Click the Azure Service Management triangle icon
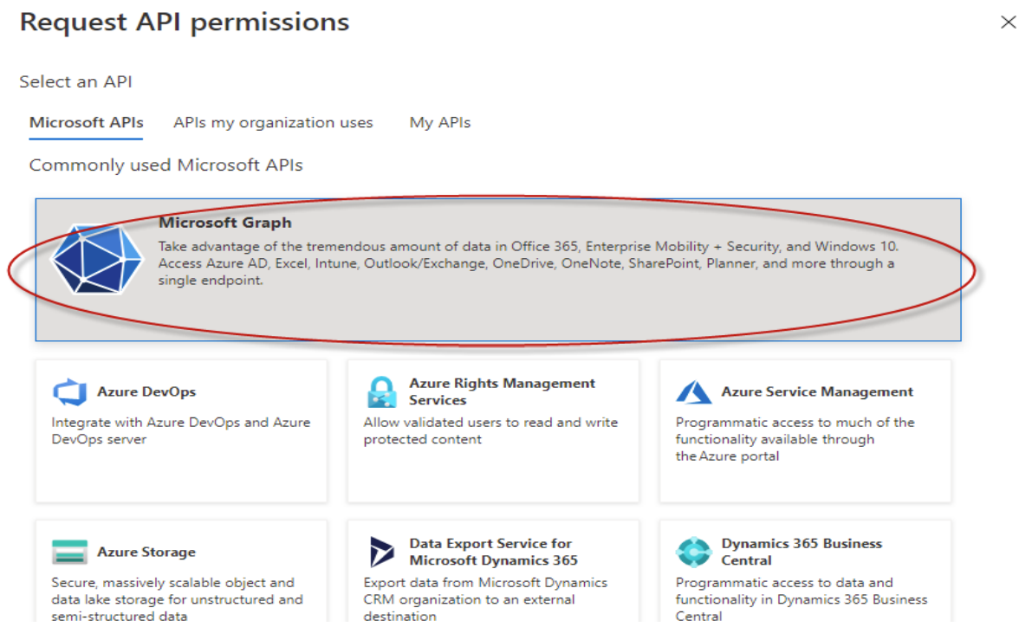The width and height of the screenshot is (1032, 640). (694, 392)
